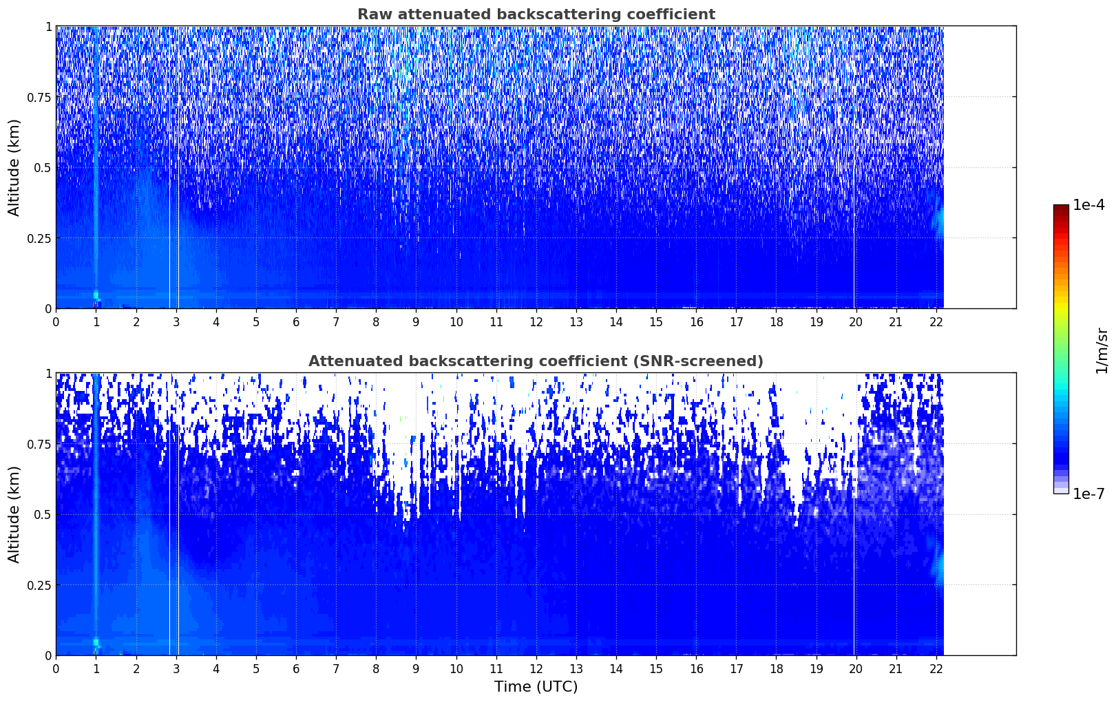Click hour '22' tick on bottom axis
This screenshot has width=1116, height=702.
936,668
